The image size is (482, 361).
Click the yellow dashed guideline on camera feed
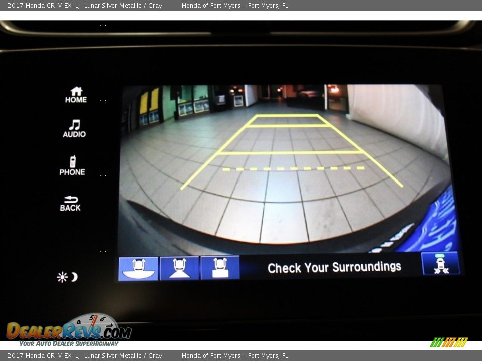point(293,169)
